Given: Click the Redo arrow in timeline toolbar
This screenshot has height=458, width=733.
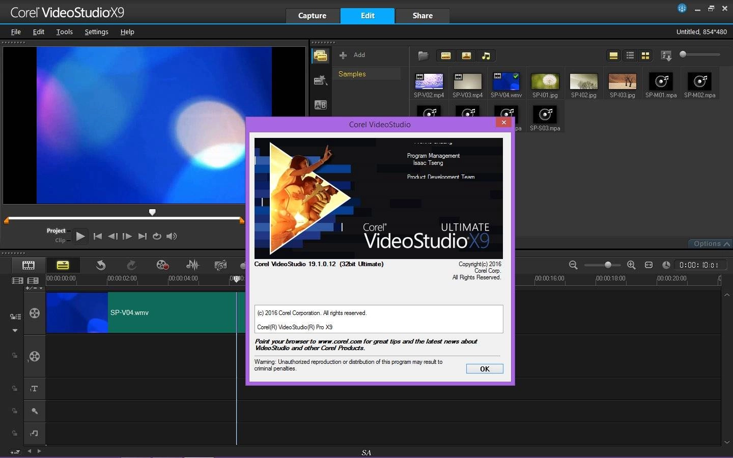Looking at the screenshot, I should 131,265.
